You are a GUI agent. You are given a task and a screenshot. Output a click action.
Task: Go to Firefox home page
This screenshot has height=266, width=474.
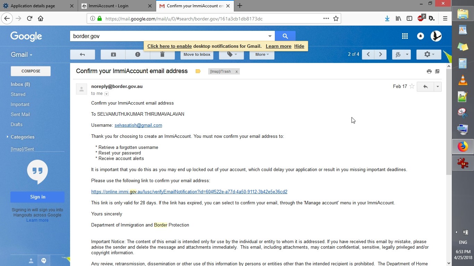41,18
